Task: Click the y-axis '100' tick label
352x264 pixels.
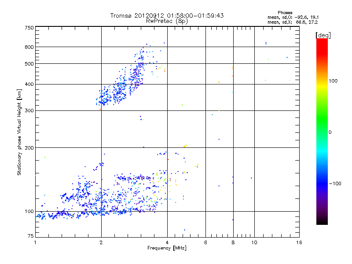Action: pyautogui.click(x=29, y=211)
